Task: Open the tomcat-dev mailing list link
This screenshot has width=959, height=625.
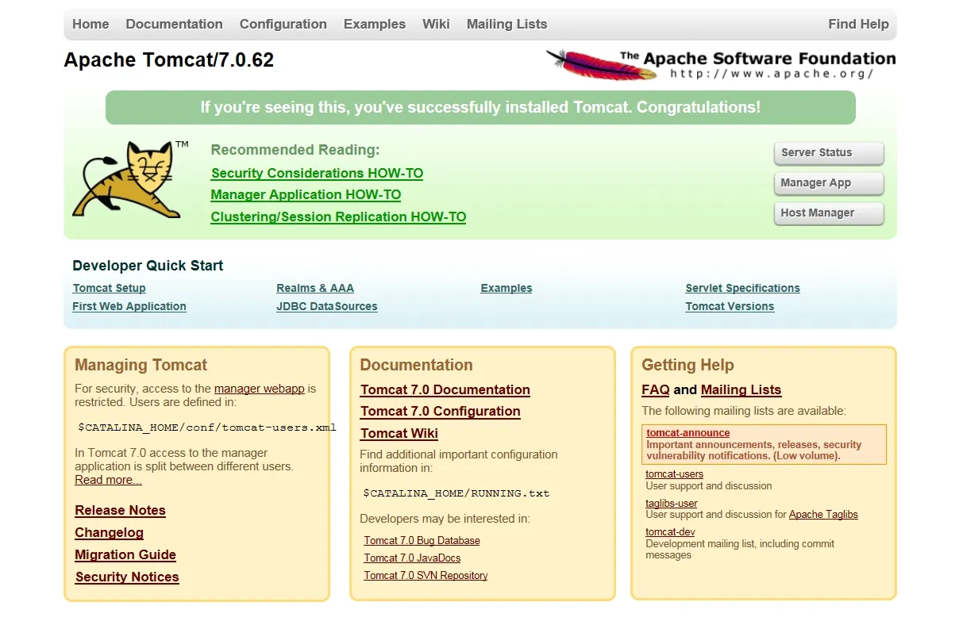Action: point(670,532)
